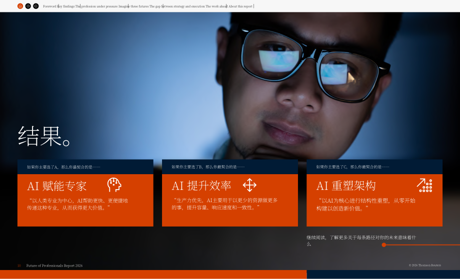Viewport: 460px width, 279px height.
Task: Click the page number 10
Action: 19,266
